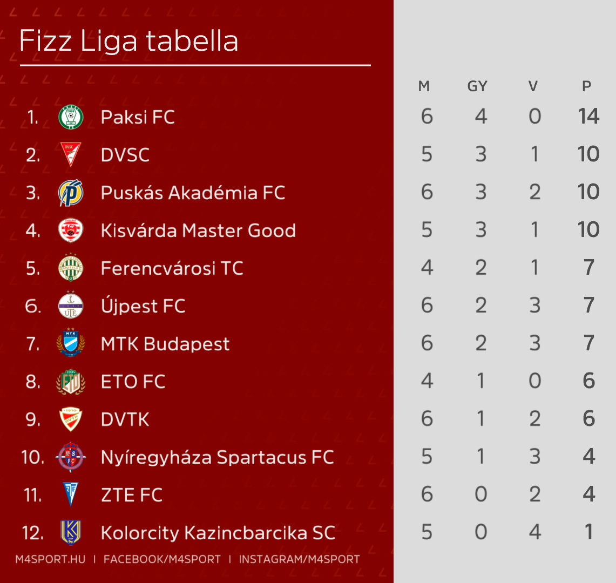Click the Paksi FC club crest
The width and height of the screenshot is (616, 583).
71,117
